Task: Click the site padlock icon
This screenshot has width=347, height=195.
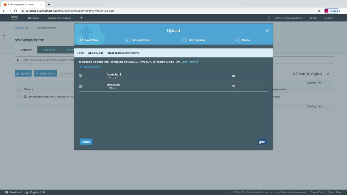Action: (23, 11)
